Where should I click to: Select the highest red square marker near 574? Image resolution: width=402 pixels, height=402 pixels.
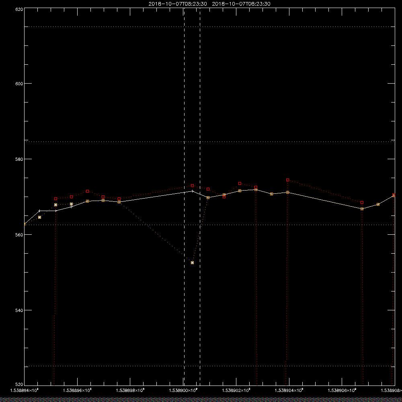point(288,180)
